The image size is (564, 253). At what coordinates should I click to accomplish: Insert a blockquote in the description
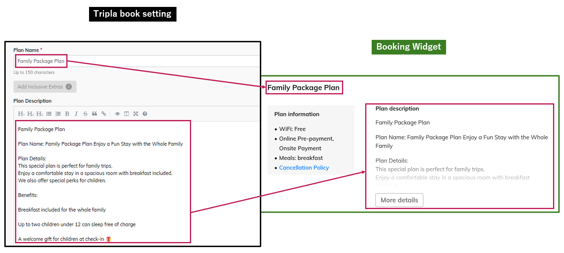[x=94, y=114]
